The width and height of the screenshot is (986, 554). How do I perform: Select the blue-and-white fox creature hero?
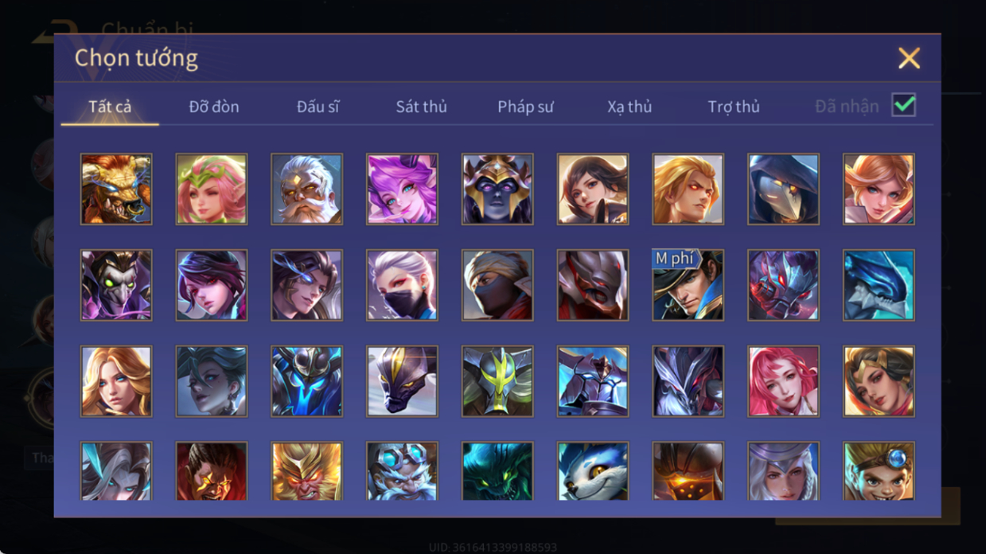(593, 471)
